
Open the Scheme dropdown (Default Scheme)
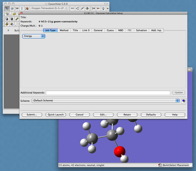[106, 101]
